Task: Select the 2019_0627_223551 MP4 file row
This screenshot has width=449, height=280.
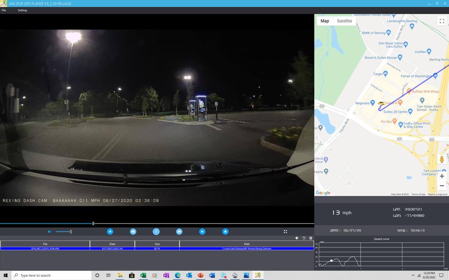Action: tap(45, 248)
